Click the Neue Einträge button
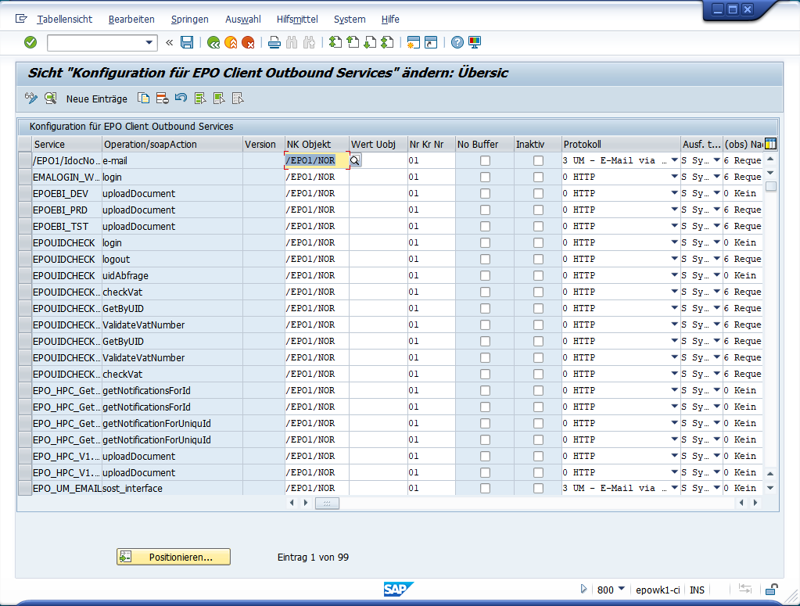The image size is (800, 606). [x=97, y=99]
